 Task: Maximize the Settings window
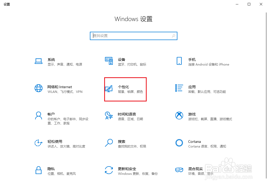249,4
